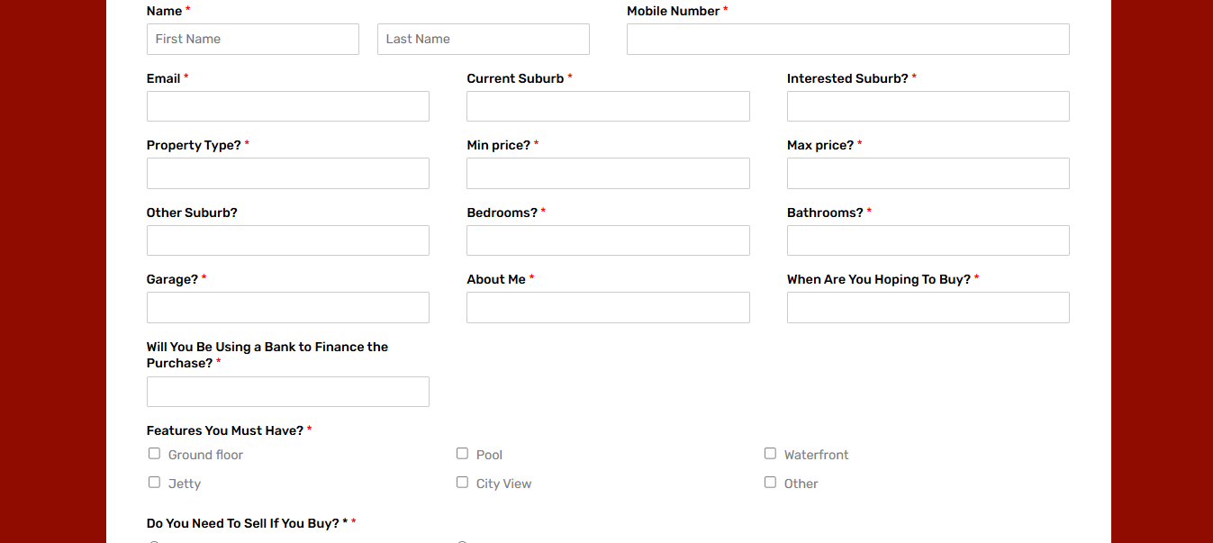
Task: Click the Interested Suburb field
Action: pyautogui.click(x=928, y=105)
